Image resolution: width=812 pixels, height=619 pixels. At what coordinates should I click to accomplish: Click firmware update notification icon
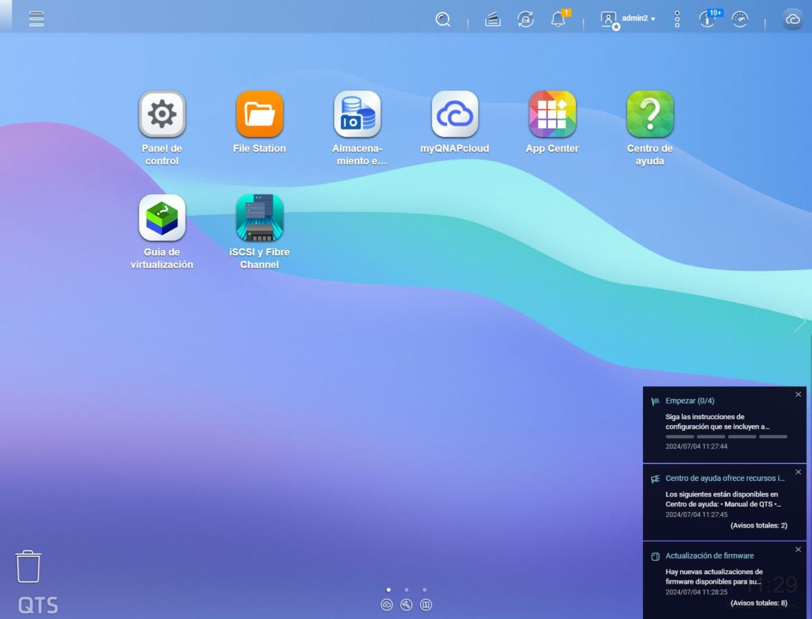[x=655, y=556]
